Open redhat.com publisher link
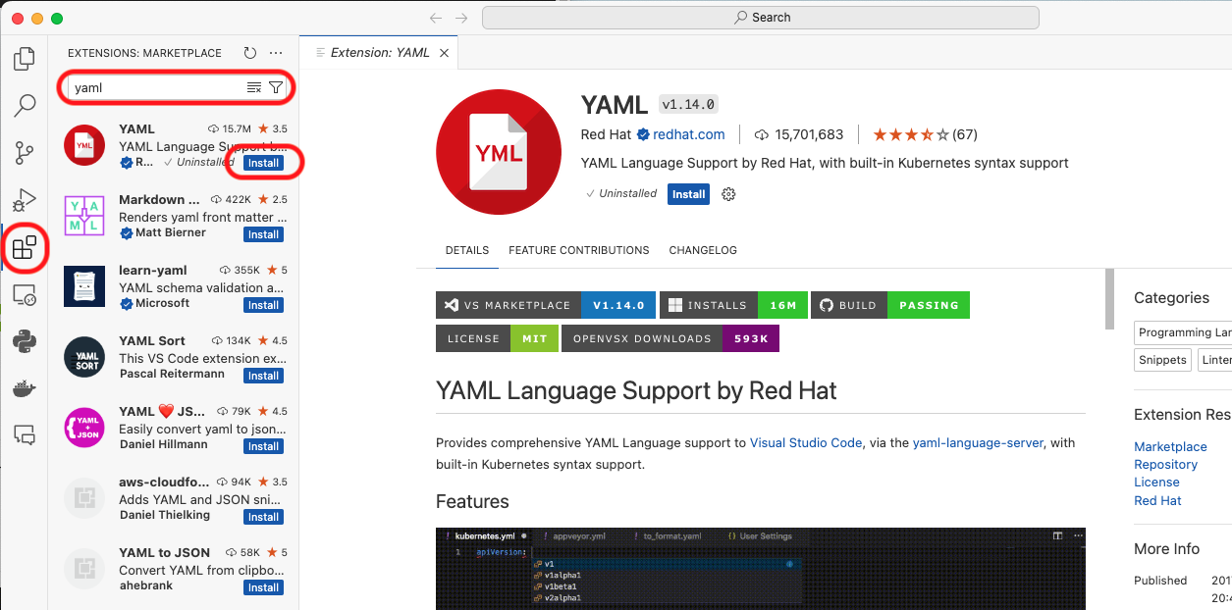This screenshot has height=610, width=1232. point(689,134)
